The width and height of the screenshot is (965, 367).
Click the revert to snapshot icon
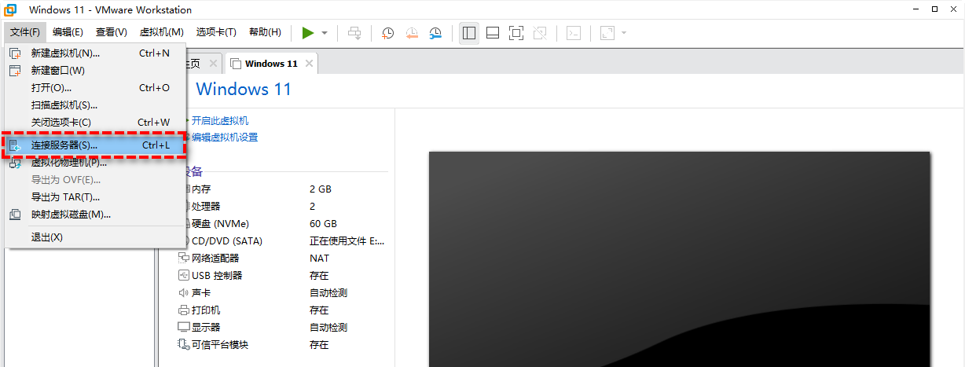coord(412,33)
